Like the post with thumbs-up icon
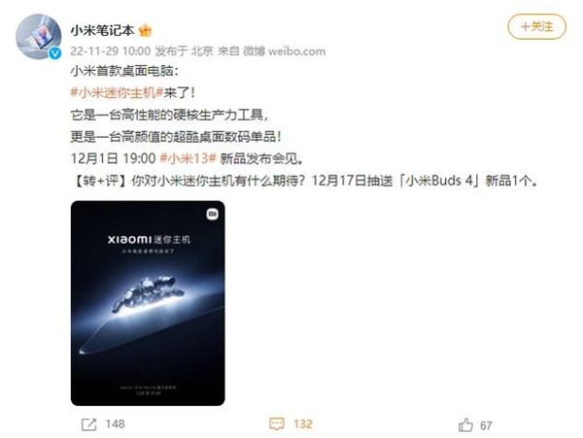583x438 pixels. point(465,424)
